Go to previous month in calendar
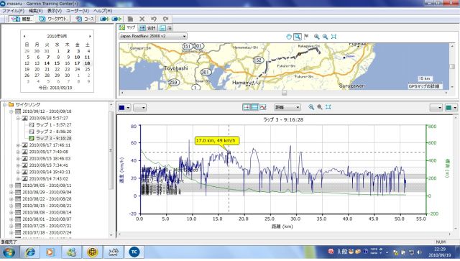Viewport: 460px width, 261px height. [24, 37]
